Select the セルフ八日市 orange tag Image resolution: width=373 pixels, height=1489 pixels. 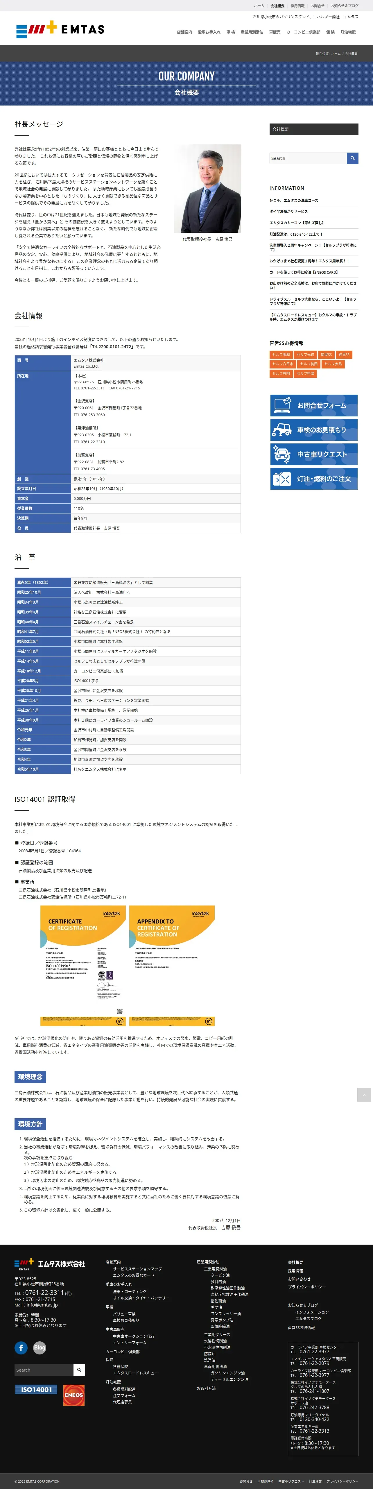pos(283,364)
